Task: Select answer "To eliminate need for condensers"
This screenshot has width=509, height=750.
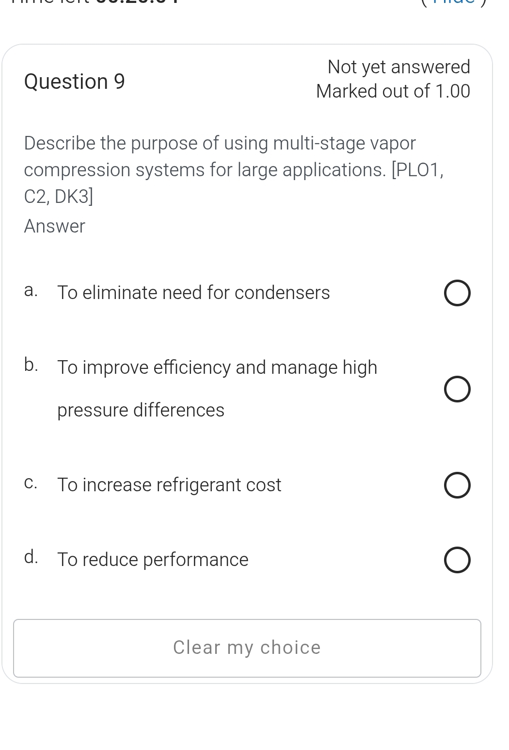Action: point(193,292)
